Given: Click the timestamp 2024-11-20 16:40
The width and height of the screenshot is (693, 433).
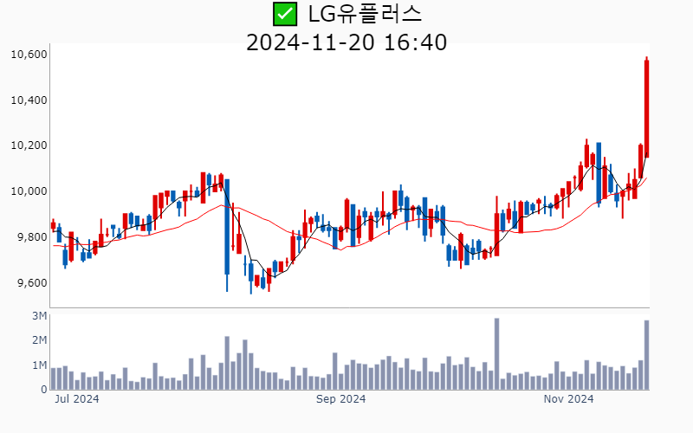Looking at the screenshot, I should tap(346, 42).
